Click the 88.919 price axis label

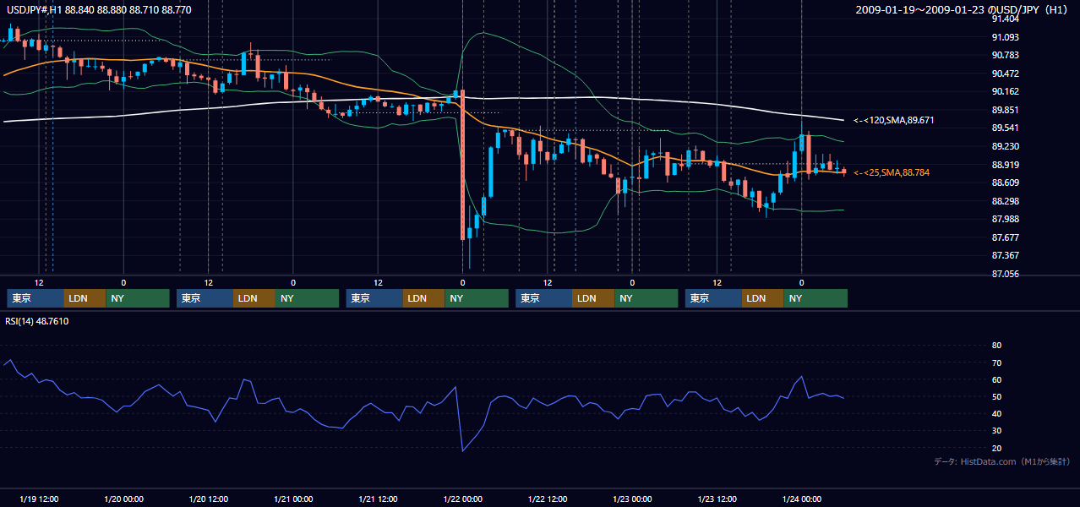tap(1005, 165)
